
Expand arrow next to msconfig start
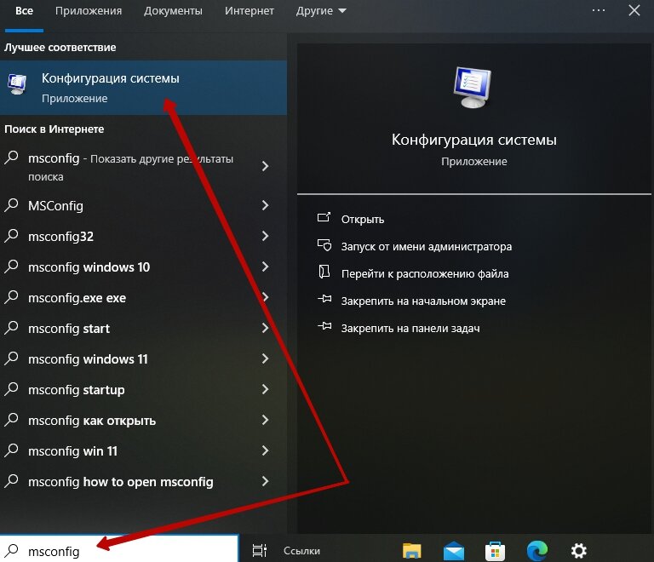point(265,328)
